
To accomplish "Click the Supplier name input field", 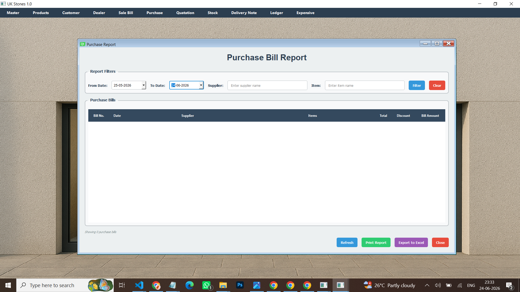I will 267,85.
